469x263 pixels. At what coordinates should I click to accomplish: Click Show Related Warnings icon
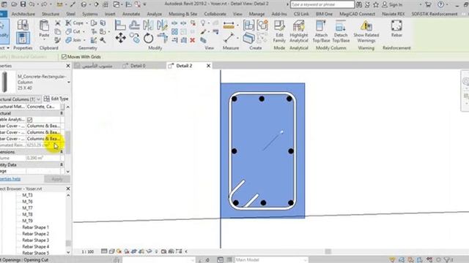(366, 31)
